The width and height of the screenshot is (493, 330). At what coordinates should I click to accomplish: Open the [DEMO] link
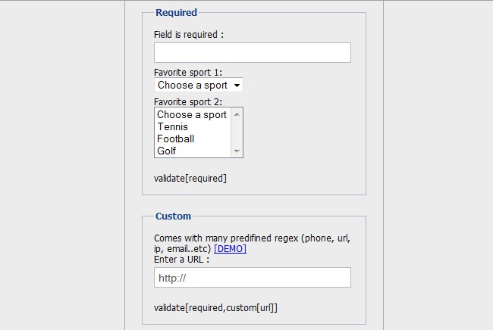[x=230, y=248]
